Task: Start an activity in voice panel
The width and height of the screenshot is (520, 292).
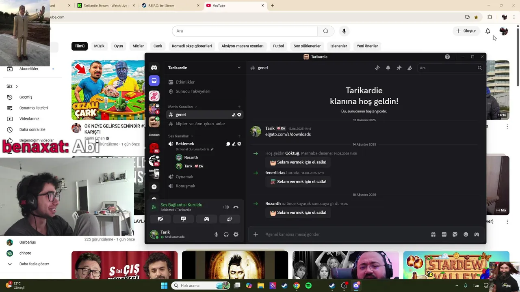Action: 206,219
